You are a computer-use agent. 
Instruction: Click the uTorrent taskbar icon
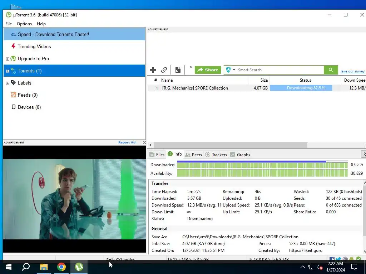pos(79,267)
